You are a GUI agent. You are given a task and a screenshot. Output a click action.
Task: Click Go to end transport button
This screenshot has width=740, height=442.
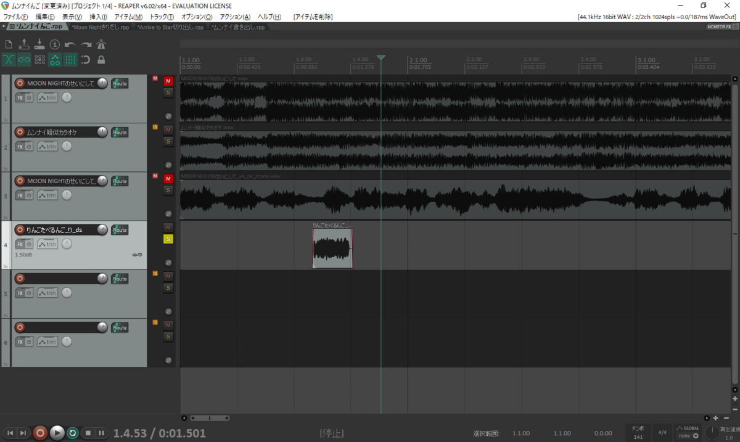(23, 433)
